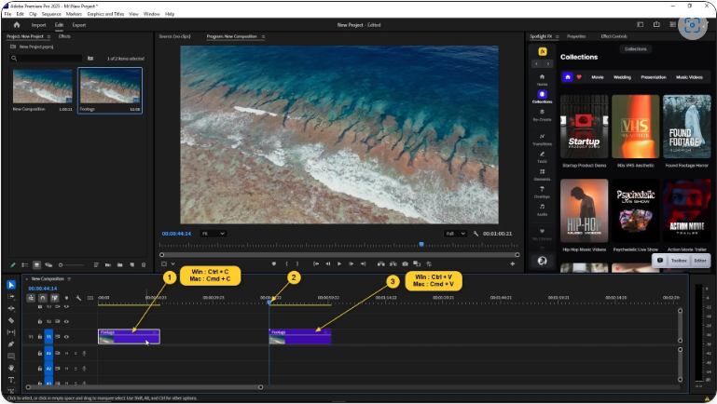Step forward one frame in Program monitor
Image resolution: width=717 pixels, height=404 pixels.
352,263
